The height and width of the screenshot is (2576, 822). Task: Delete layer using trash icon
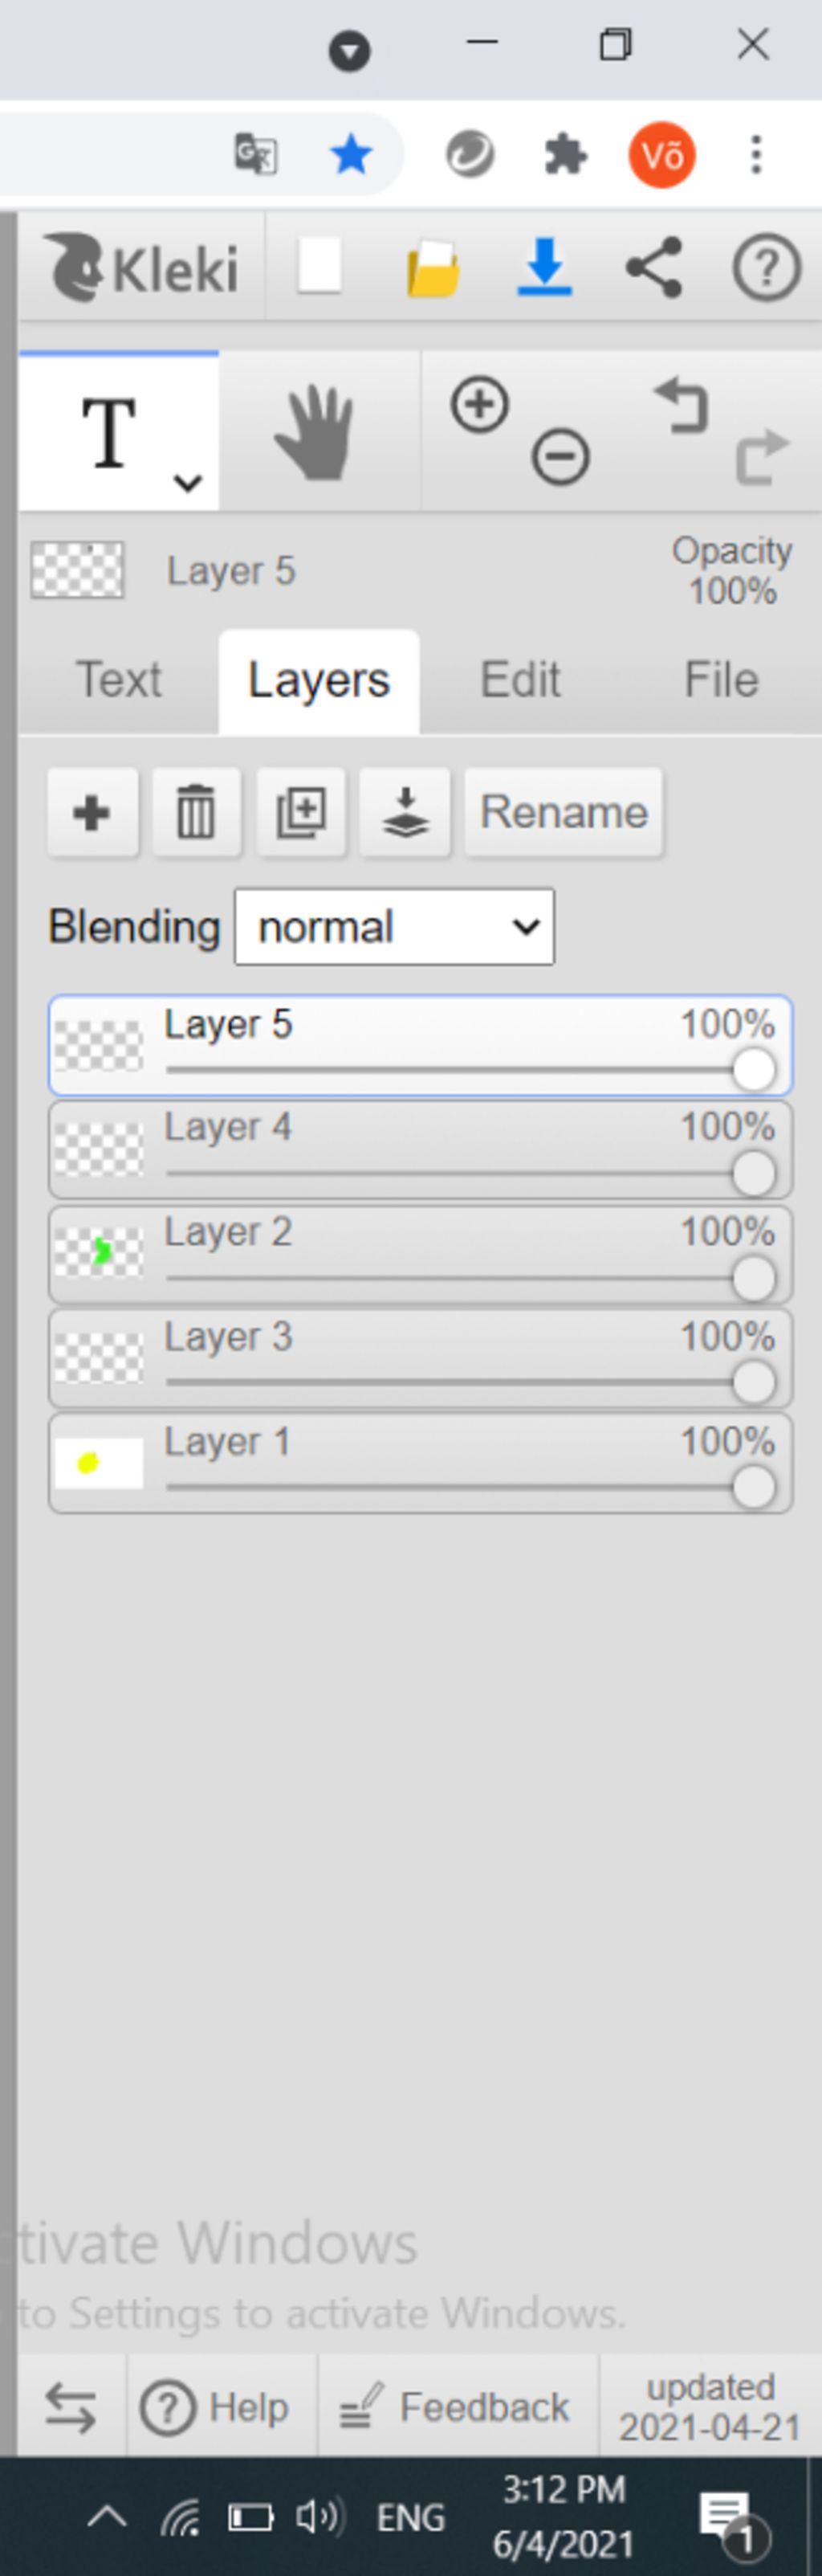196,812
